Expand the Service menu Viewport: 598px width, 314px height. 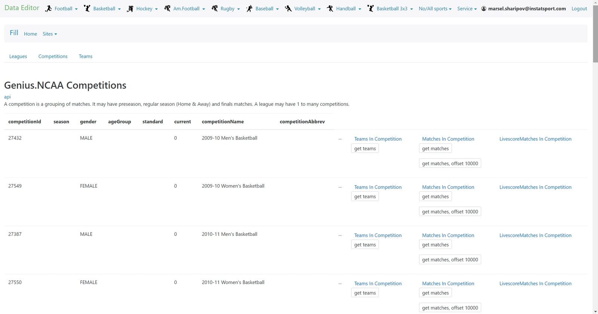tap(467, 9)
